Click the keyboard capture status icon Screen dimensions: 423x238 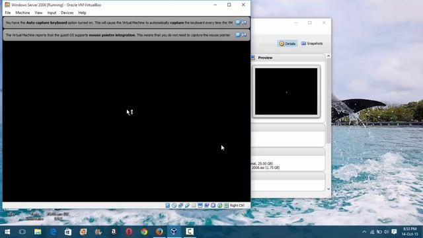pos(226,206)
